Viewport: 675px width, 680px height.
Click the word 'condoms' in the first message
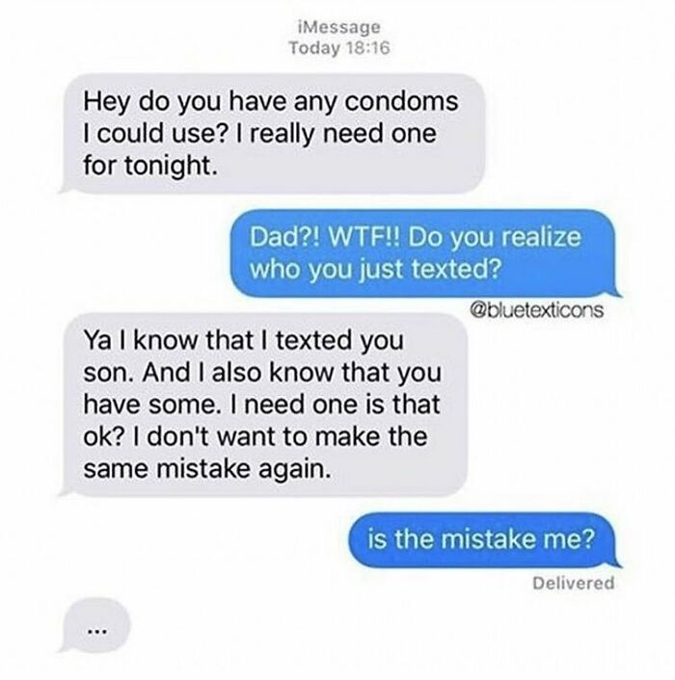click(x=401, y=101)
